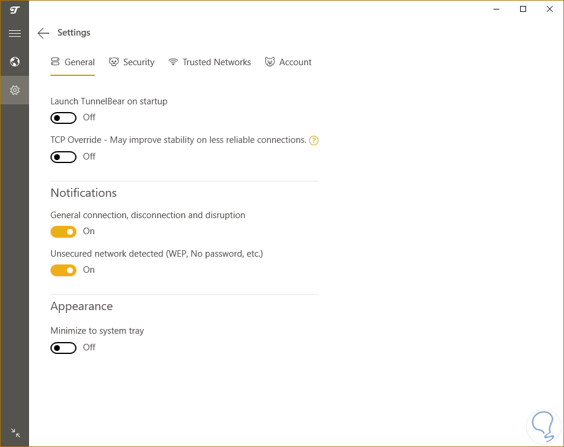
Task: Click the TCP Override help question icon
Action: [x=314, y=141]
